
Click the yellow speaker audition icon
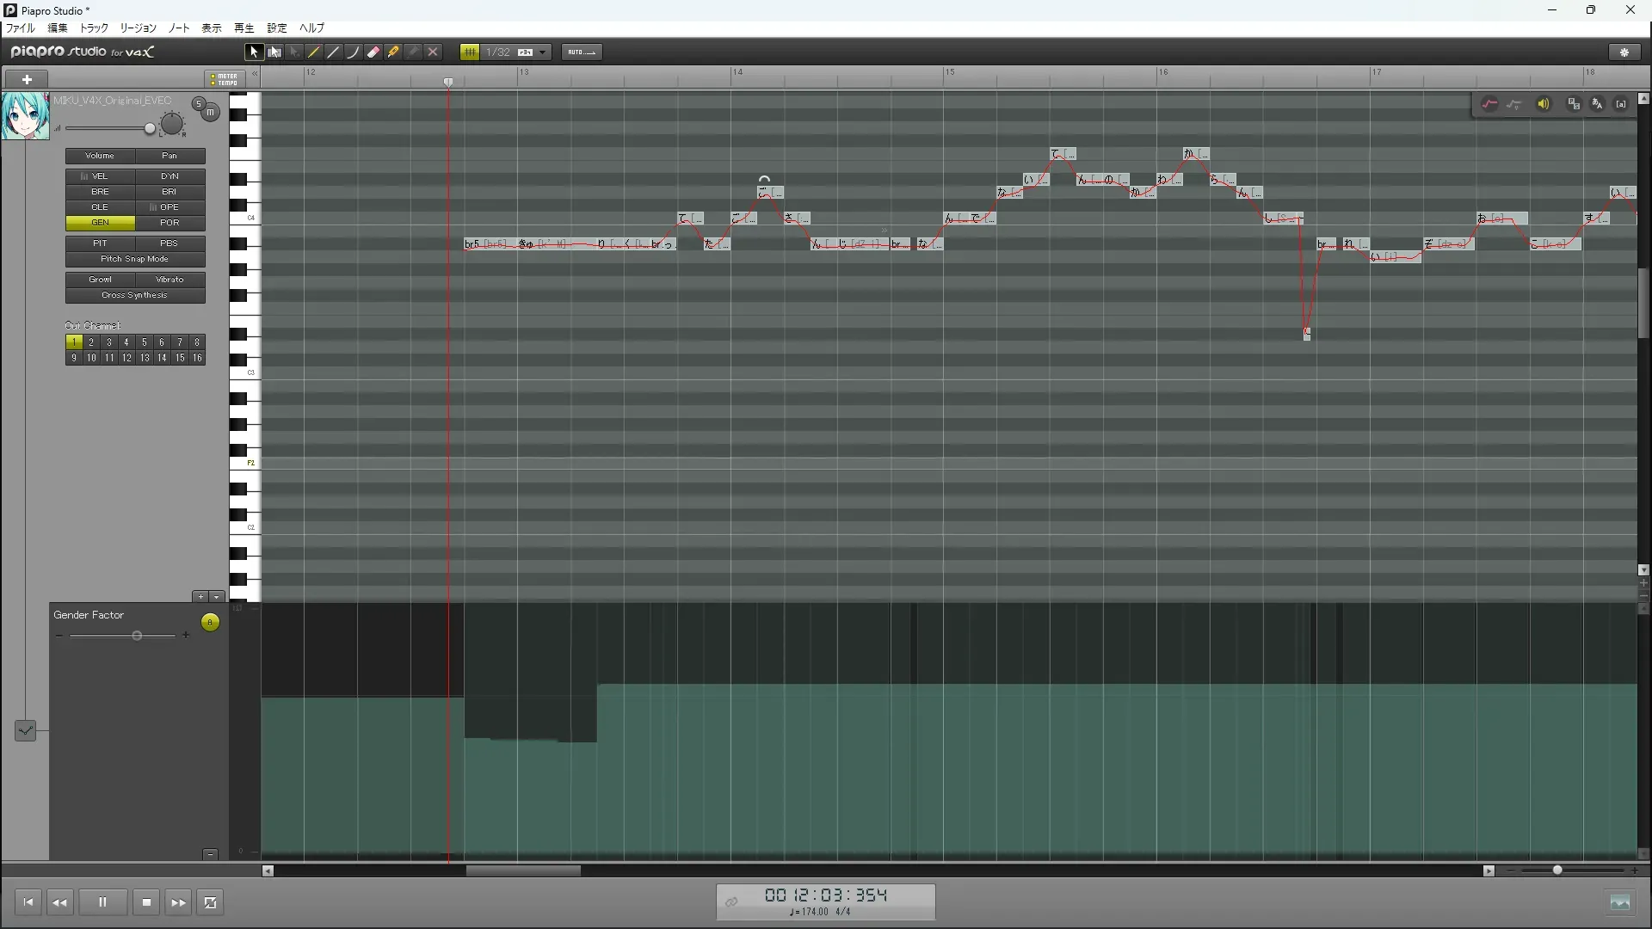click(1544, 104)
